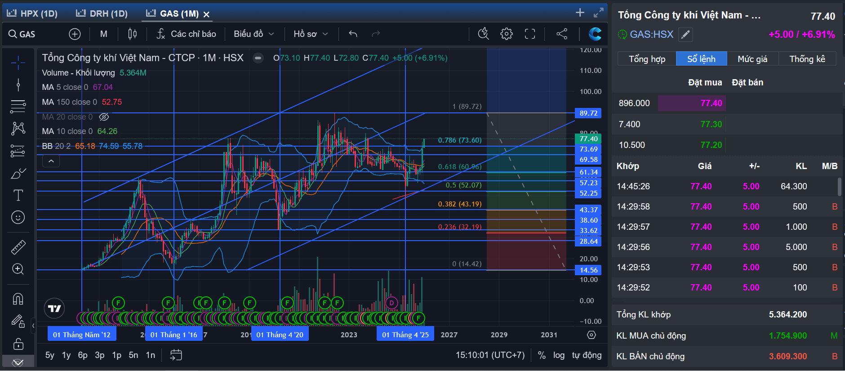The image size is (845, 371).
Task: Click the 89.72 price level label
Action: [x=588, y=113]
